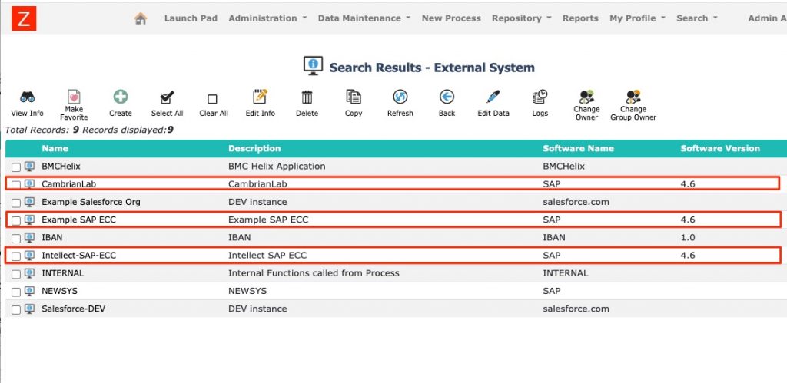The width and height of the screenshot is (787, 383).
Task: Expand the Data Maintenance dropdown menu
Action: pos(364,18)
